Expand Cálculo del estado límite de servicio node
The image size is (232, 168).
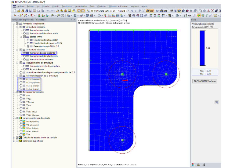[x=14, y=138]
